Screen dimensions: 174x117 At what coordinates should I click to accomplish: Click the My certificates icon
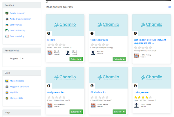[x=7, y=81]
